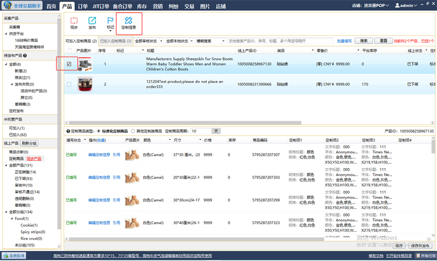Viewport: 437px width, 261px height.
Task: Open the 填写状态 column filter arrow
Action: coord(85,140)
